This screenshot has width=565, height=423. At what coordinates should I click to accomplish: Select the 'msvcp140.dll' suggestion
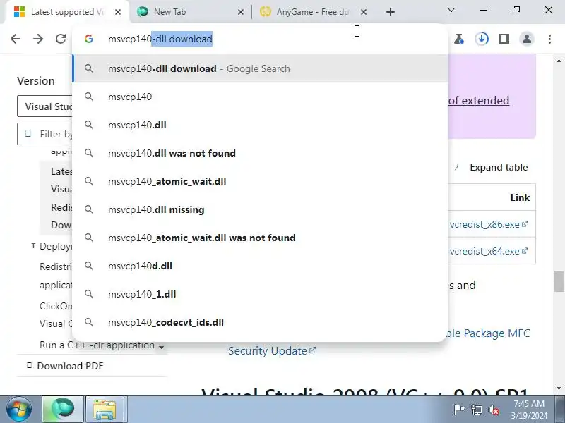coord(260,125)
